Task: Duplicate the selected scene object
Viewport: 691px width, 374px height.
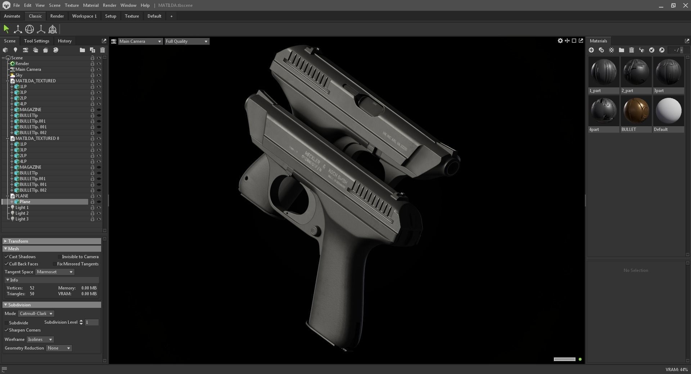Action: click(x=92, y=50)
